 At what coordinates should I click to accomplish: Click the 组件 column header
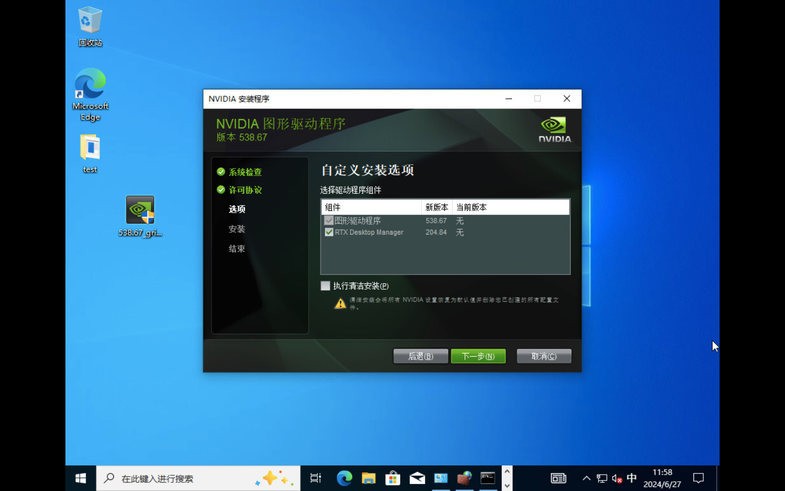click(x=371, y=207)
